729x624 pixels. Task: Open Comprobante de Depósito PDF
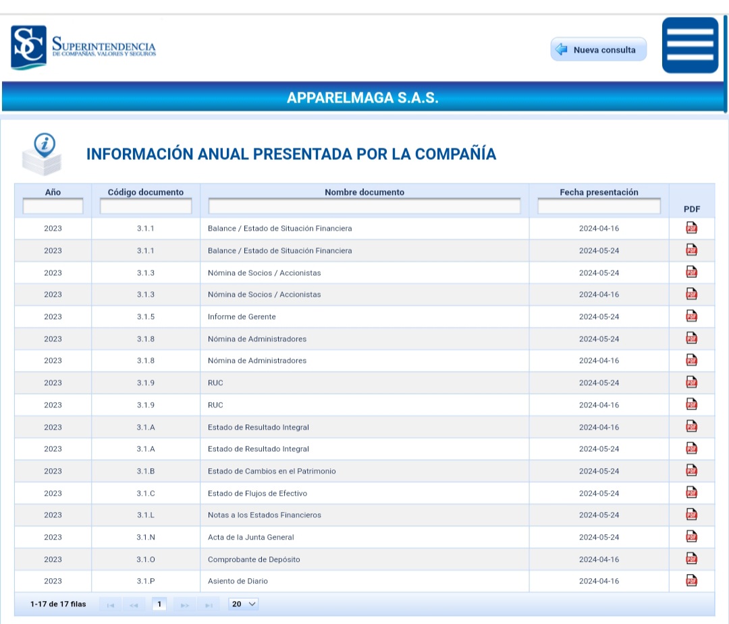click(x=691, y=559)
